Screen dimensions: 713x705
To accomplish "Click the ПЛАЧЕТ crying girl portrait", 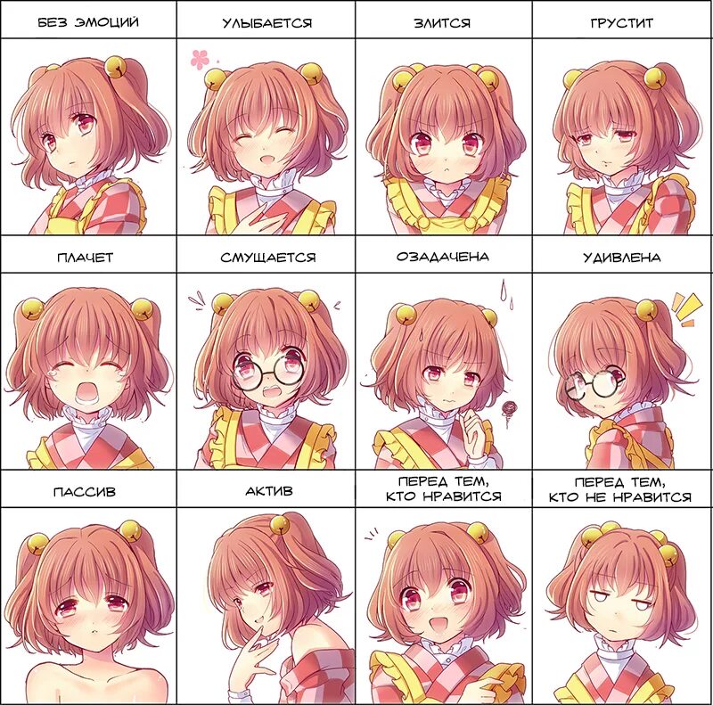I will tap(88, 371).
